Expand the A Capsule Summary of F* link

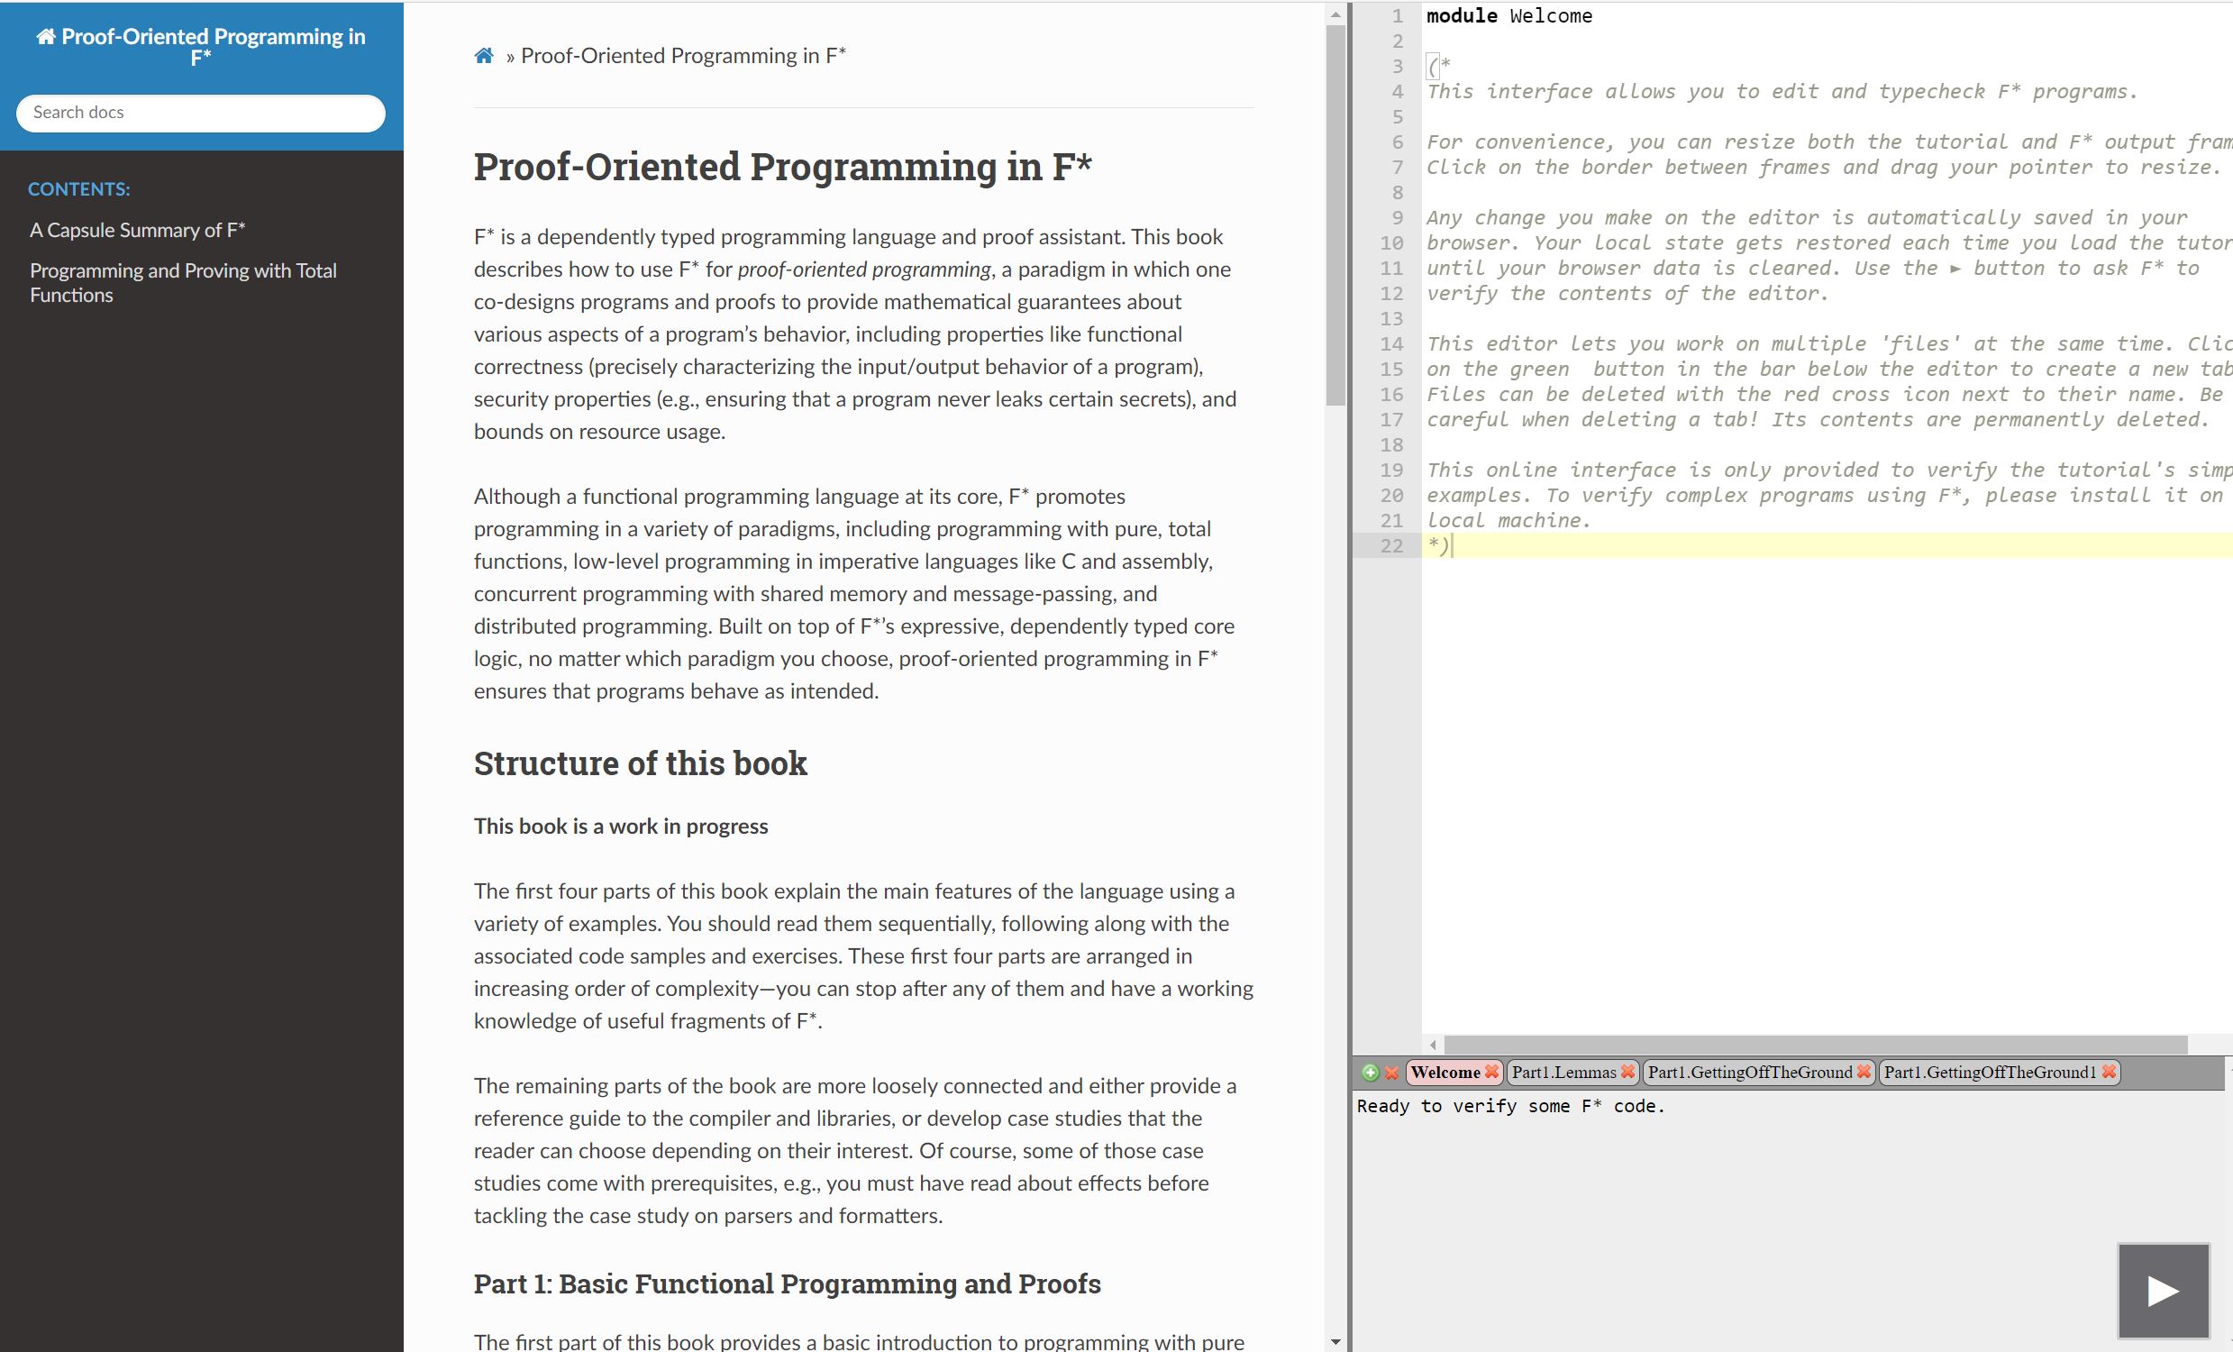pos(137,230)
